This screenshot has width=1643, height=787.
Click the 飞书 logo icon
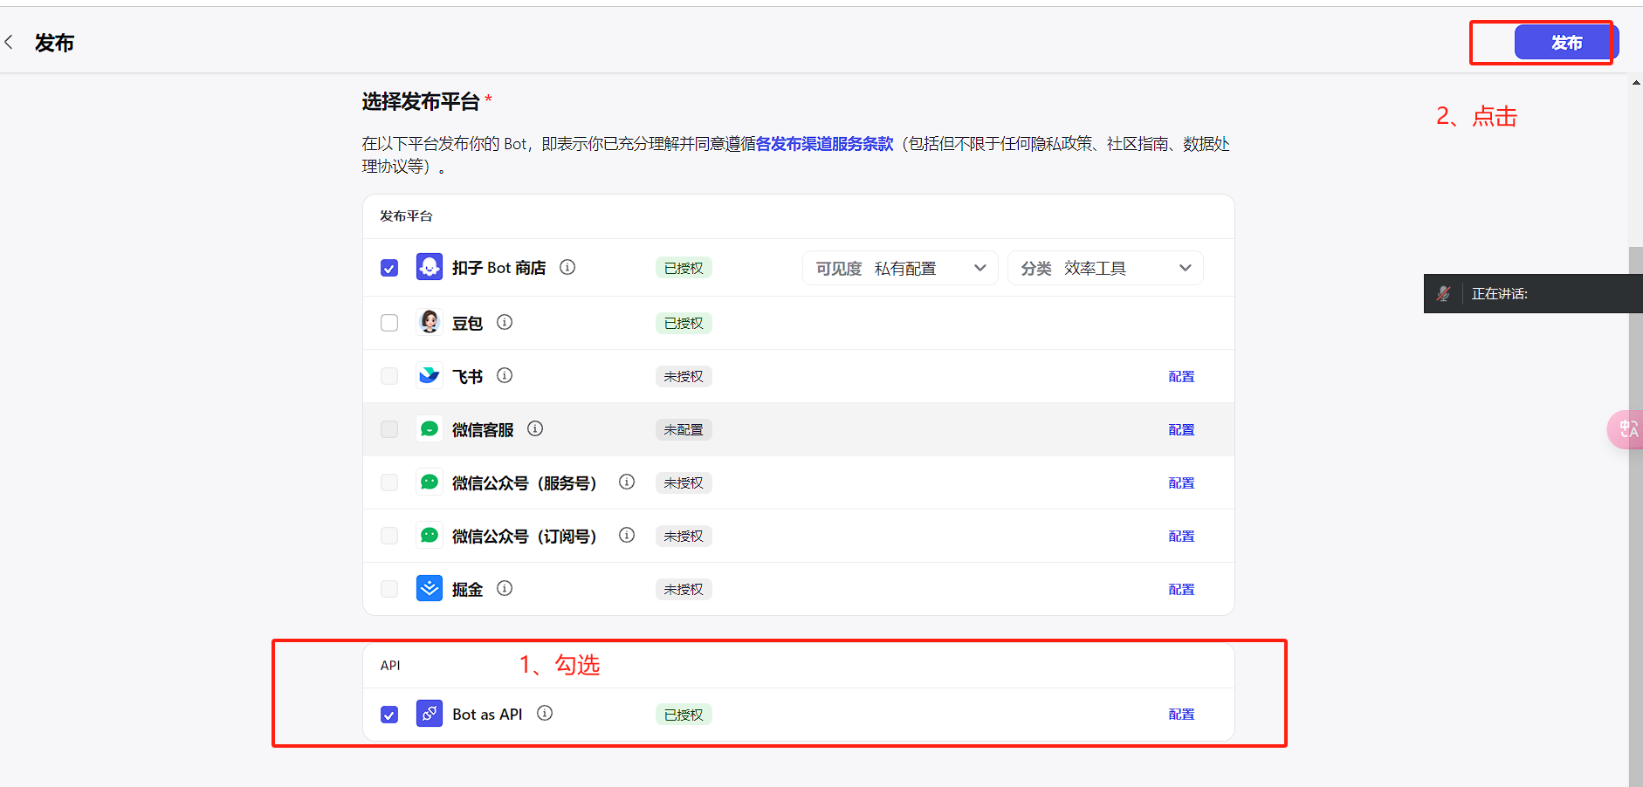click(430, 375)
